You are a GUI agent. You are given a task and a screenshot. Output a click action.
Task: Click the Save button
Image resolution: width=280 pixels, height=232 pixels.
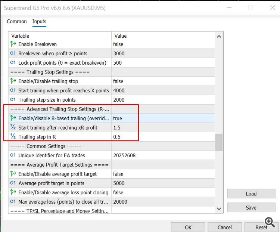(251, 207)
